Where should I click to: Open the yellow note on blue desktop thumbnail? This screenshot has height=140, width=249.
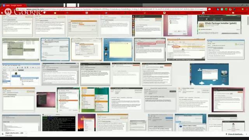[118, 49]
